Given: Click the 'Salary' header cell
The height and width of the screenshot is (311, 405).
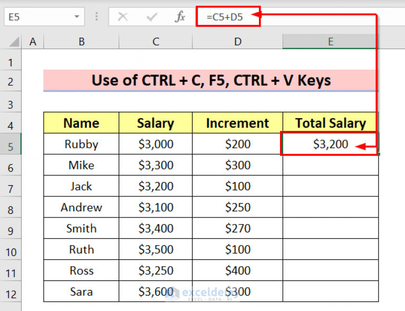Looking at the screenshot, I should [x=156, y=123].
